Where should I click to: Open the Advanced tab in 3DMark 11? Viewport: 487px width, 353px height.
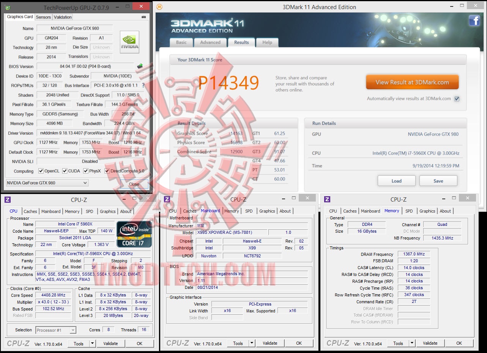pos(210,43)
